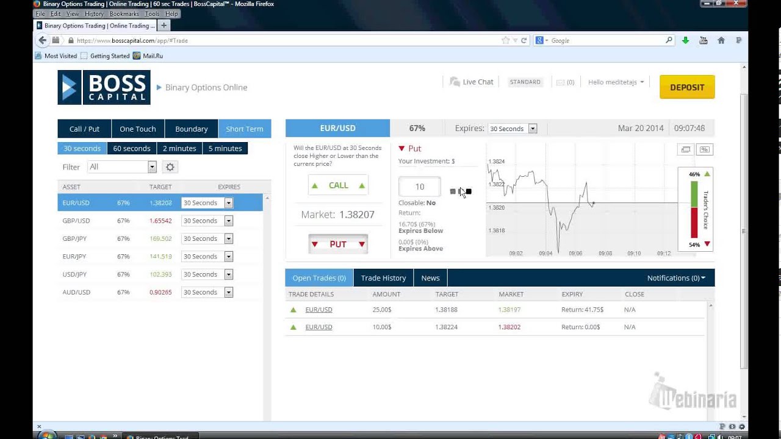
Task: Click the Google search box
Action: pos(604,40)
